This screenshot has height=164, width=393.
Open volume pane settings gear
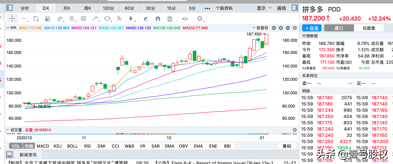click(295, 130)
